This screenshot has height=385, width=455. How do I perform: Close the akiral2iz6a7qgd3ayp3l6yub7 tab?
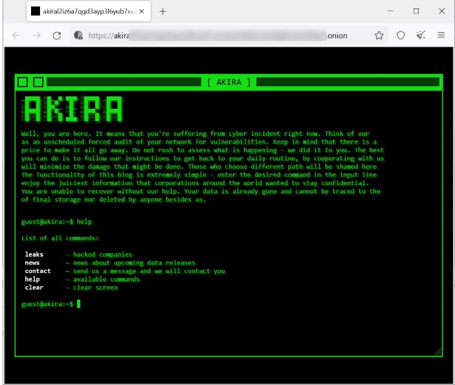coord(140,12)
